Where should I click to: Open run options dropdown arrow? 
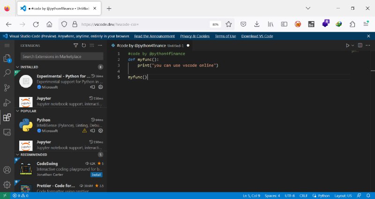tap(352, 45)
